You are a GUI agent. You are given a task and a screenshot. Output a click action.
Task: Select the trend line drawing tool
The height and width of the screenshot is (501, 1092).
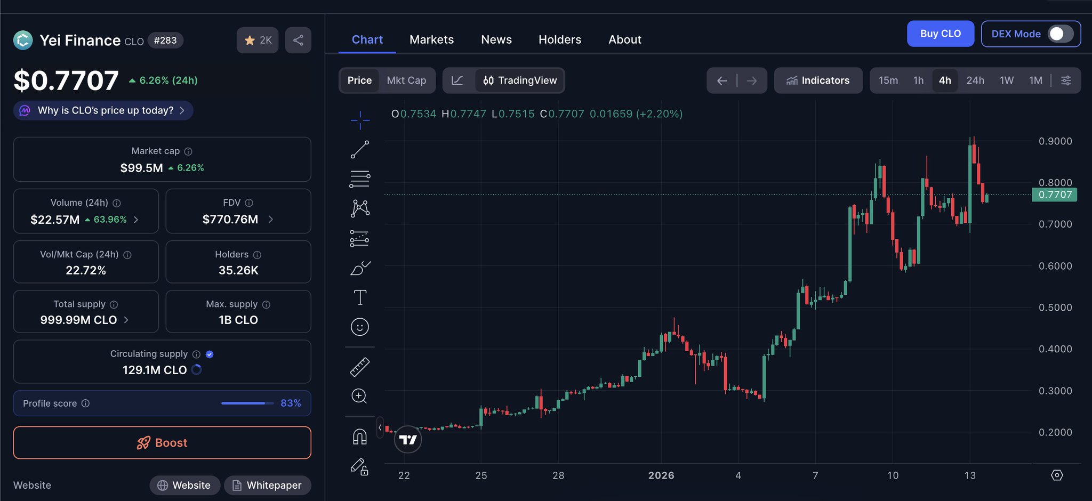tap(360, 150)
